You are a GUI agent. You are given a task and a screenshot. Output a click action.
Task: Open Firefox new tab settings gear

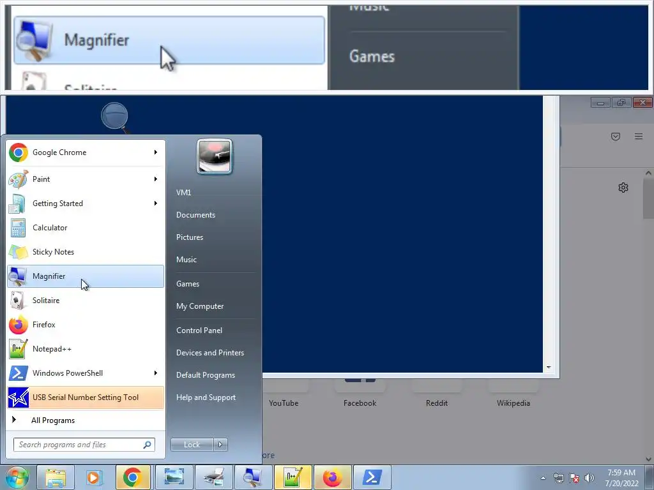coord(623,188)
